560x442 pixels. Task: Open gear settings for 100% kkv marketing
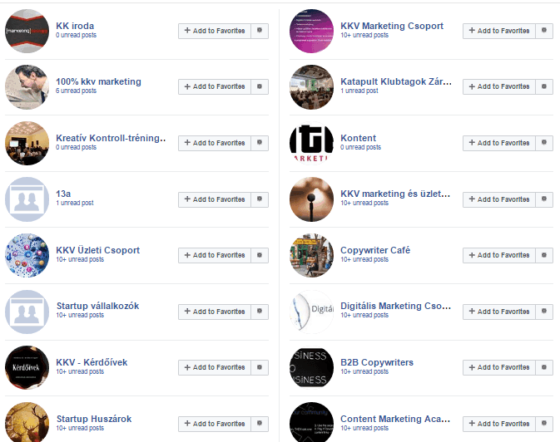point(260,86)
